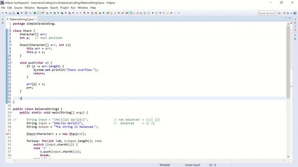Screen dimensions: 298x167
Task: Click the Search flashlight toolbar icon
Action: [115, 13]
